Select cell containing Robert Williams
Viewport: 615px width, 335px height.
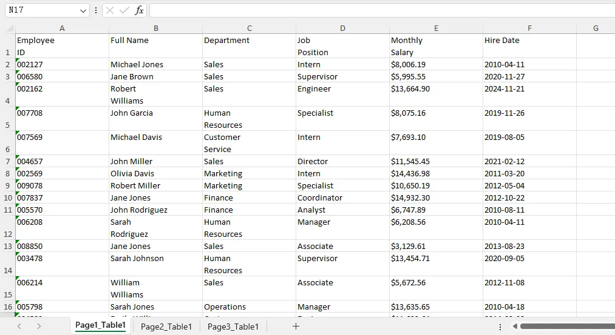[155, 95]
